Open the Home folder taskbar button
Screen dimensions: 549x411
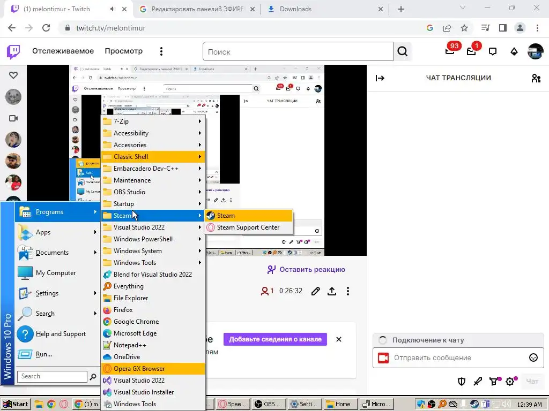pyautogui.click(x=340, y=404)
